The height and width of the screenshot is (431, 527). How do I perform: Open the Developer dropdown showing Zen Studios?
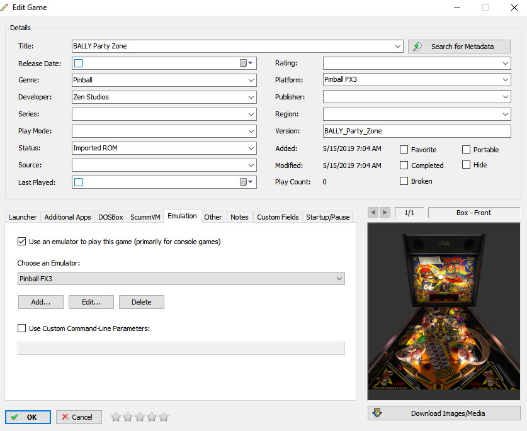click(251, 97)
